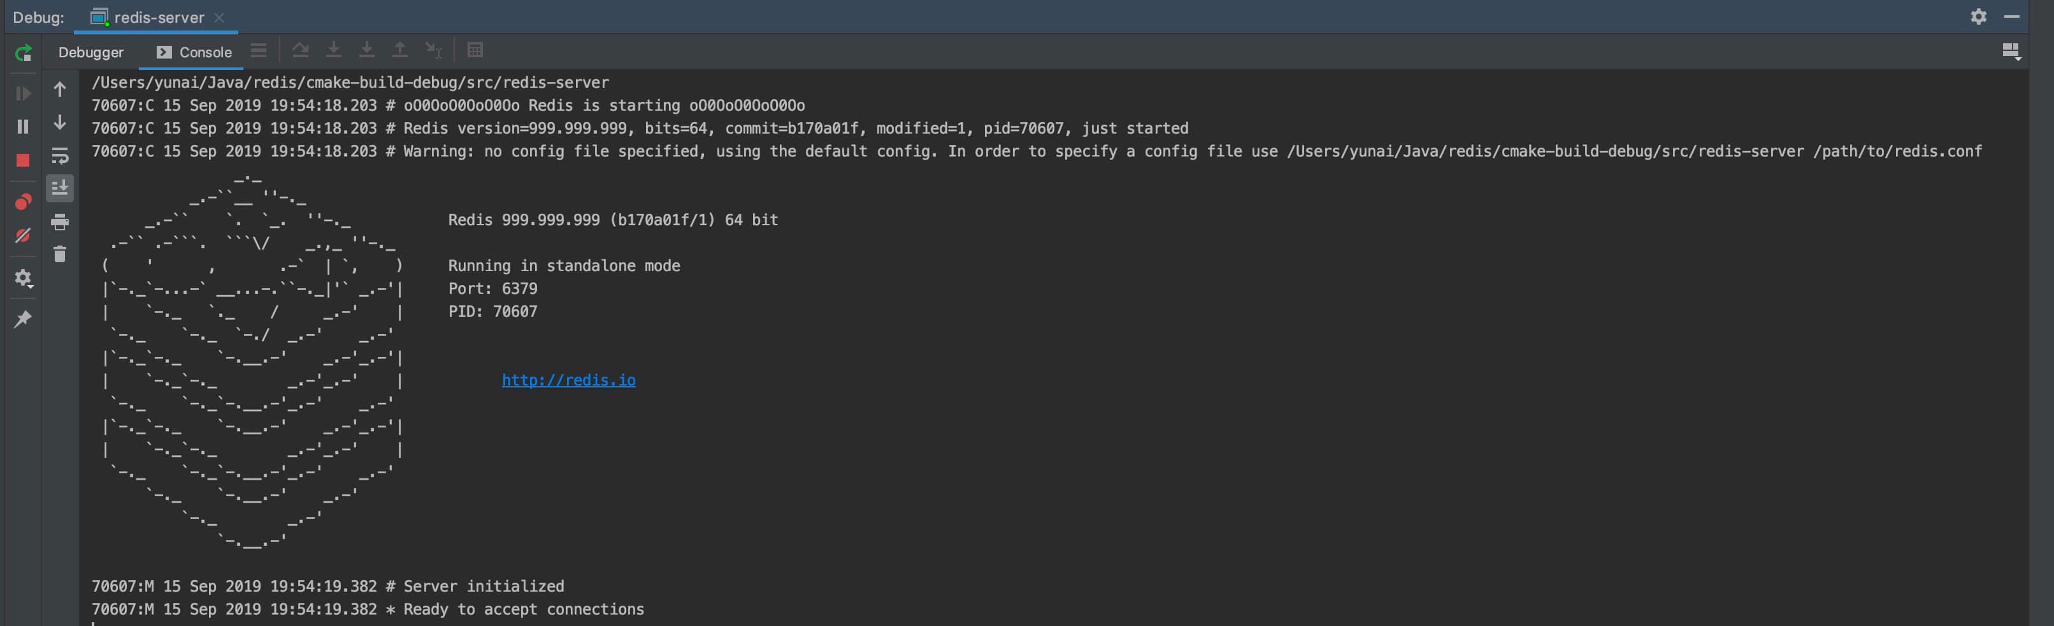Enable scroll to end of console
Image resolution: width=2054 pixels, height=626 pixels.
60,188
